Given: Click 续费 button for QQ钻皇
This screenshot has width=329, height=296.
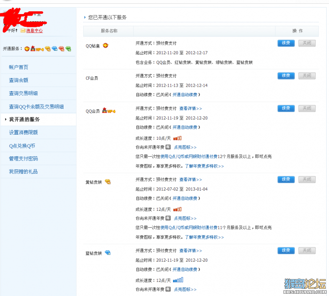Looking at the screenshot, I should point(286,43).
